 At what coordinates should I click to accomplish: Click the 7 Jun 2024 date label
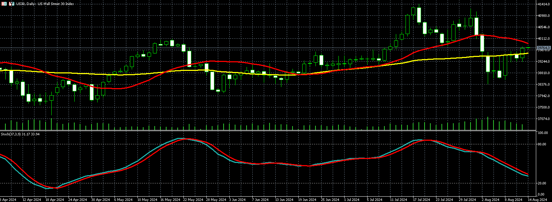[260, 199]
